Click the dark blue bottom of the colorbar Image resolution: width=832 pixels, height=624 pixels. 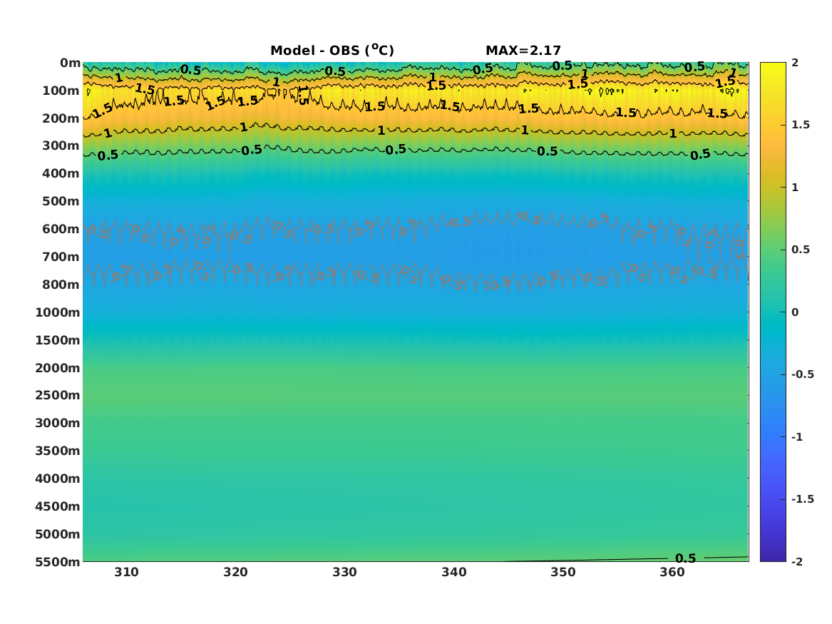773,556
